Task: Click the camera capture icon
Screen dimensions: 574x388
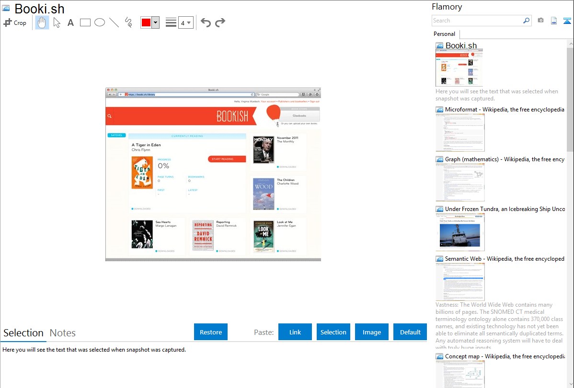Action: [540, 21]
